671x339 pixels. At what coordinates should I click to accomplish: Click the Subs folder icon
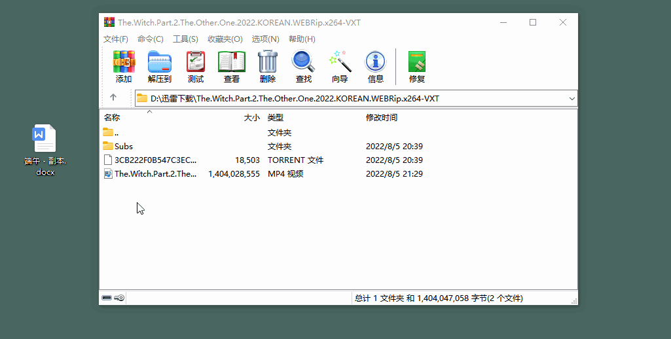(108, 146)
